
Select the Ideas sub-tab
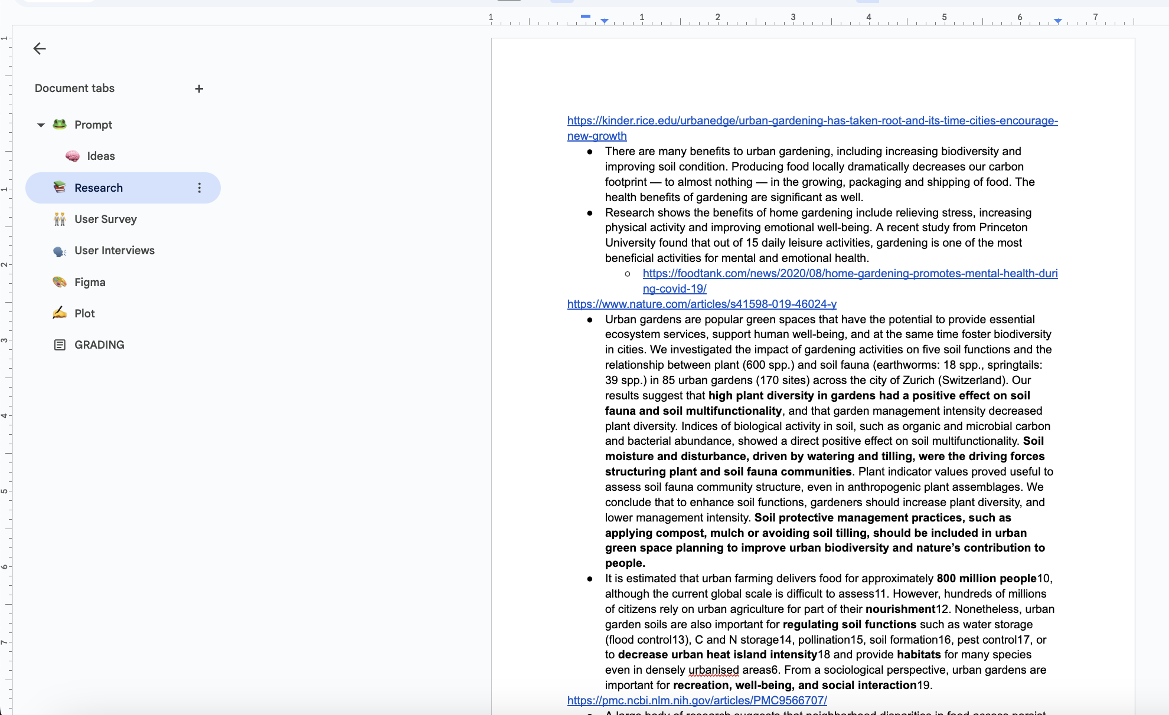[100, 156]
